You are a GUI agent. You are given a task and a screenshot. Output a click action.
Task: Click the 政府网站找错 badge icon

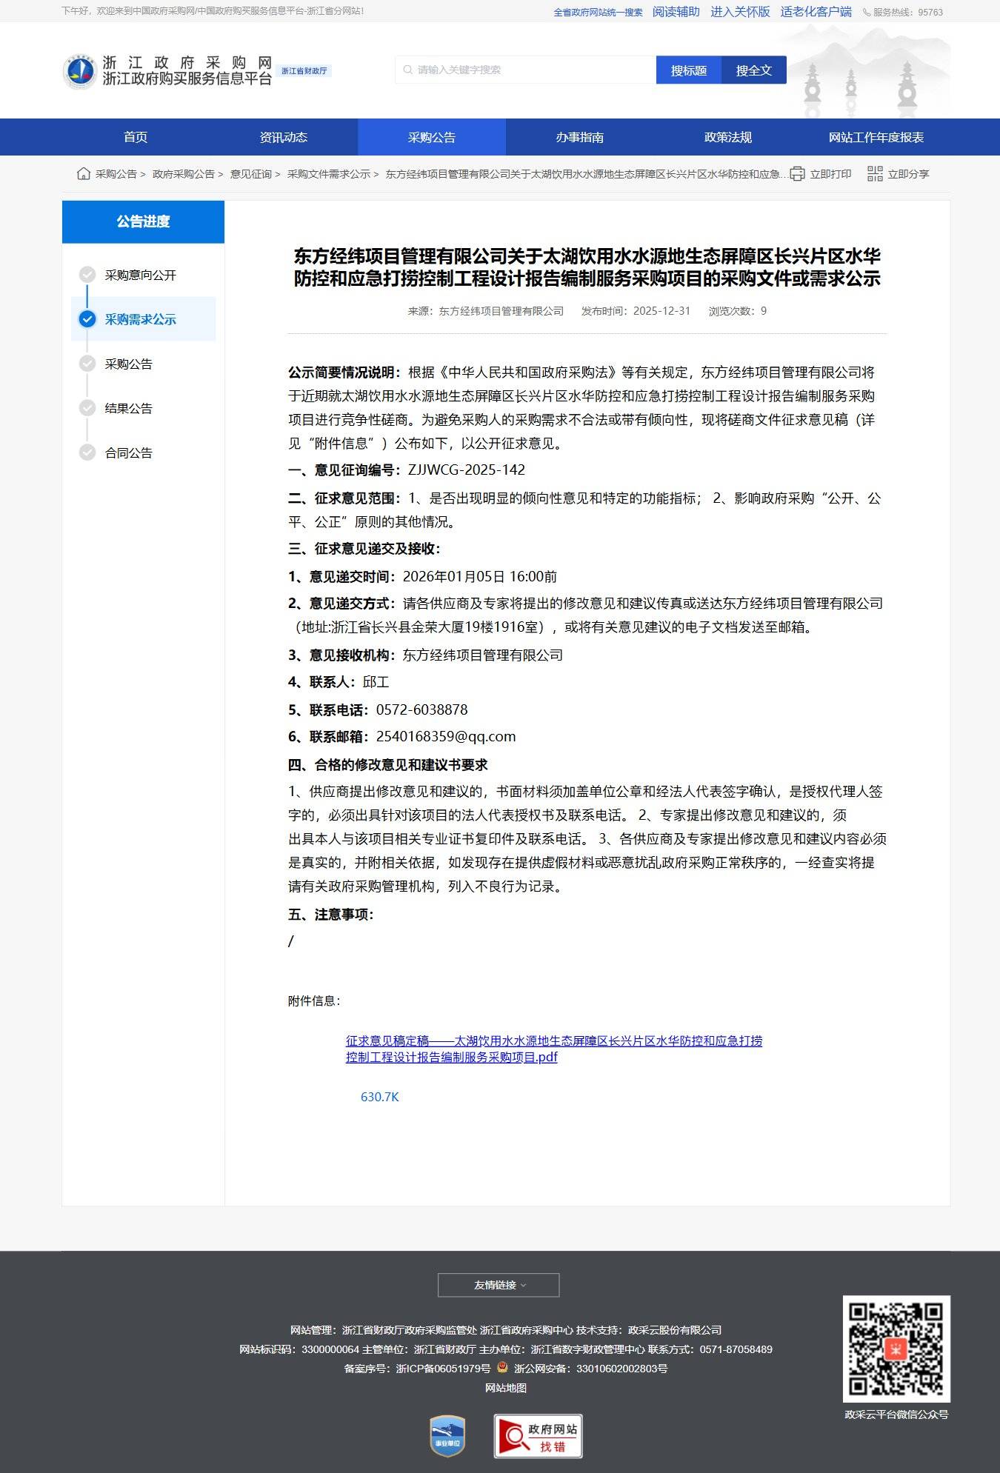538,1436
